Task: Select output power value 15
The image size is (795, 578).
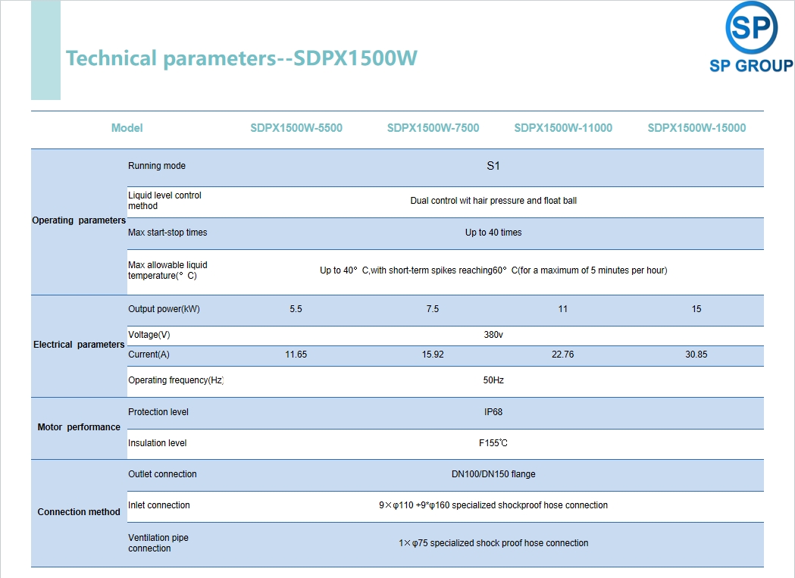Action: pyautogui.click(x=696, y=309)
